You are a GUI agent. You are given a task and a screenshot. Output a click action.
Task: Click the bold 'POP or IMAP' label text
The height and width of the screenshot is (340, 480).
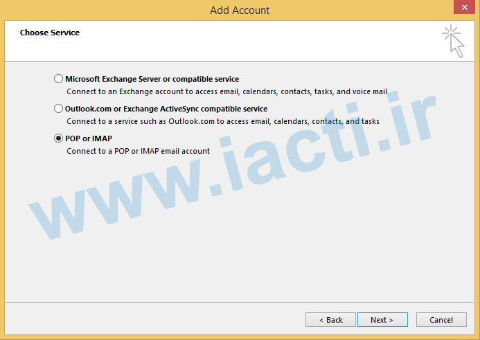click(x=89, y=138)
